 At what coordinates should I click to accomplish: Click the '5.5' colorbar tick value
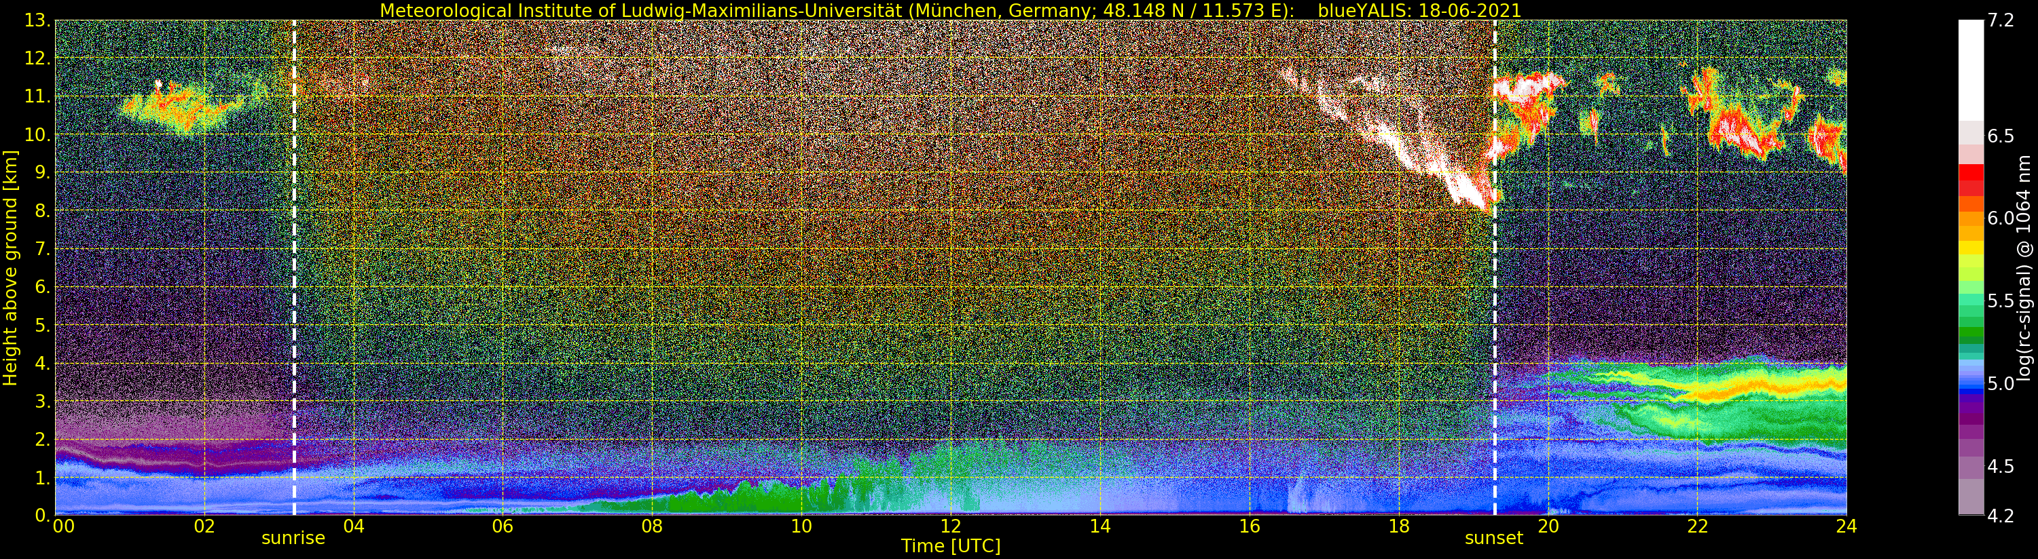point(2001,301)
